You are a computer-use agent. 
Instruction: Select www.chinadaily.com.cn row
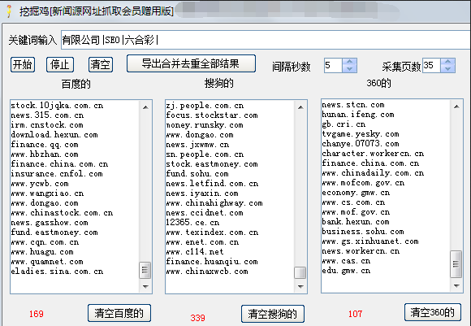[x=373, y=173]
